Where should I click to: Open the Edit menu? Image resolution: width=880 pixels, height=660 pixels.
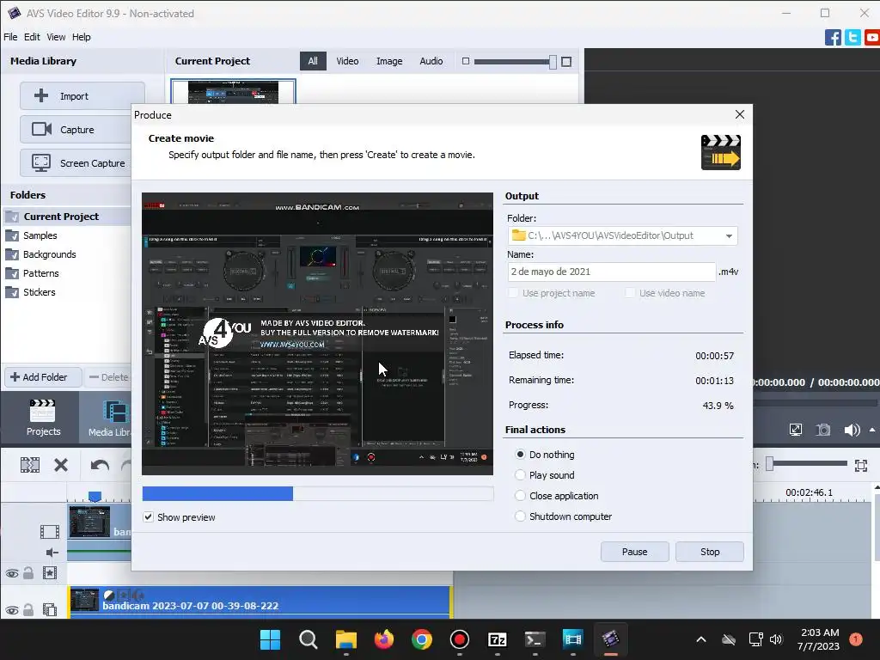32,37
